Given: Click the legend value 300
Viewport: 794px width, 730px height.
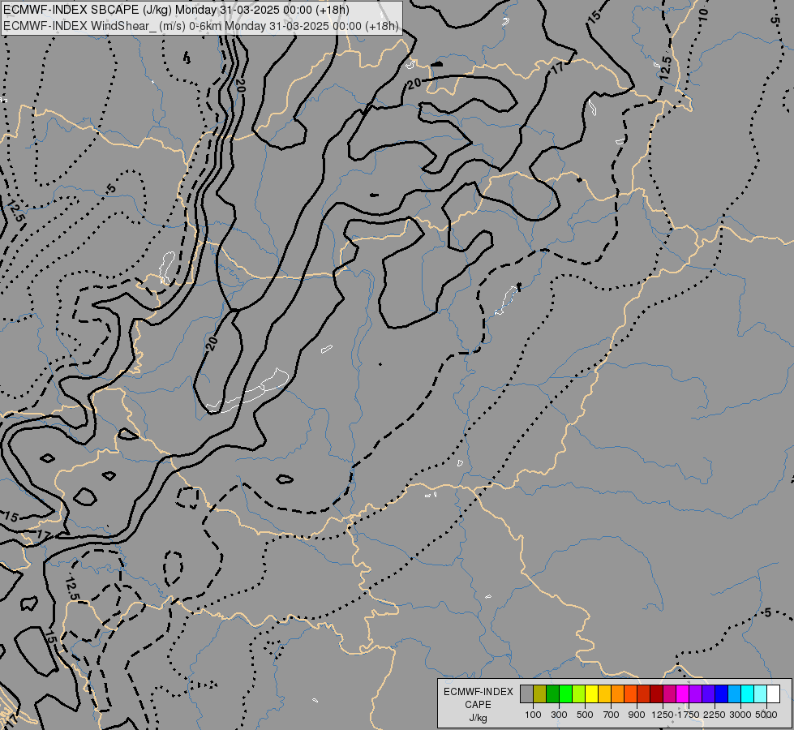Looking at the screenshot, I should (x=559, y=715).
